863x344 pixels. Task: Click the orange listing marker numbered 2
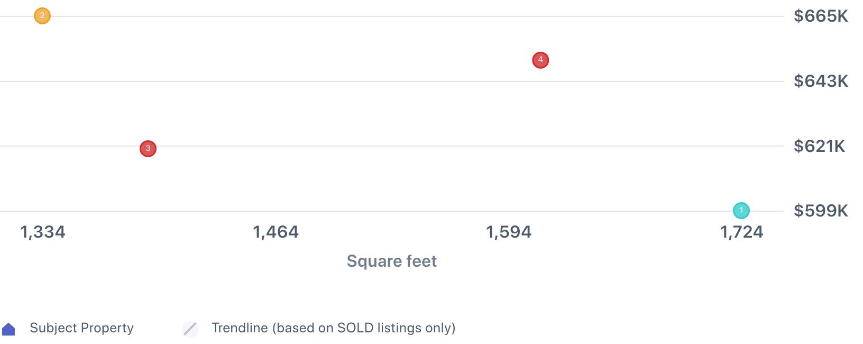click(x=42, y=16)
